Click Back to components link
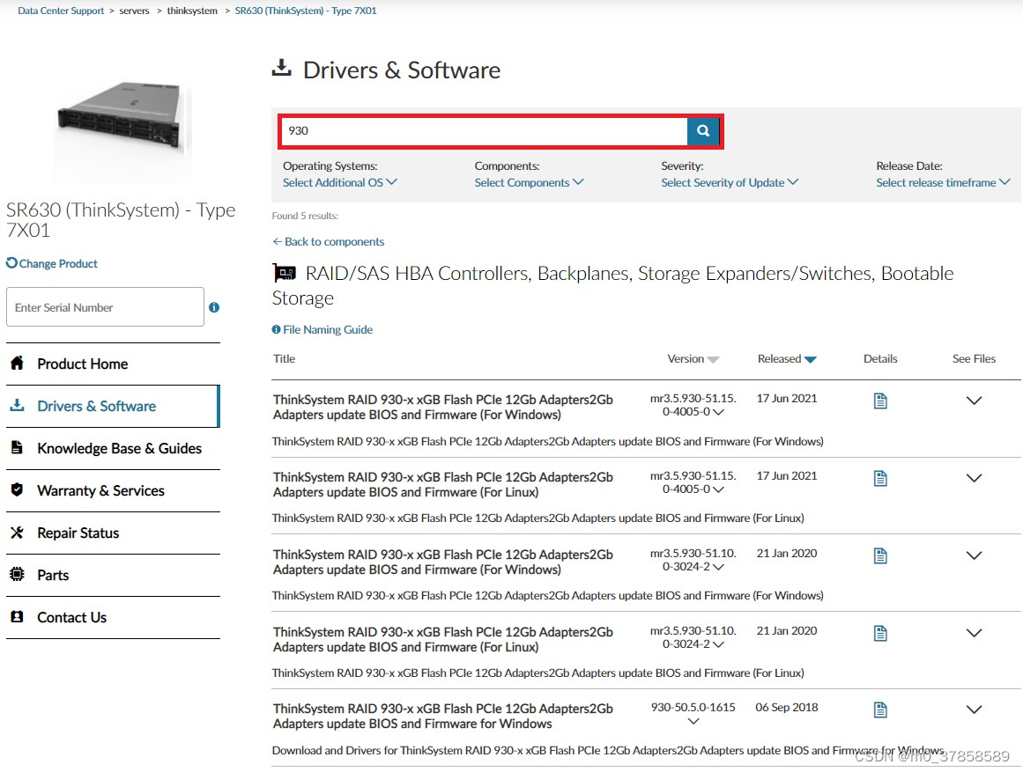This screenshot has height=772, width=1023. pyautogui.click(x=329, y=241)
